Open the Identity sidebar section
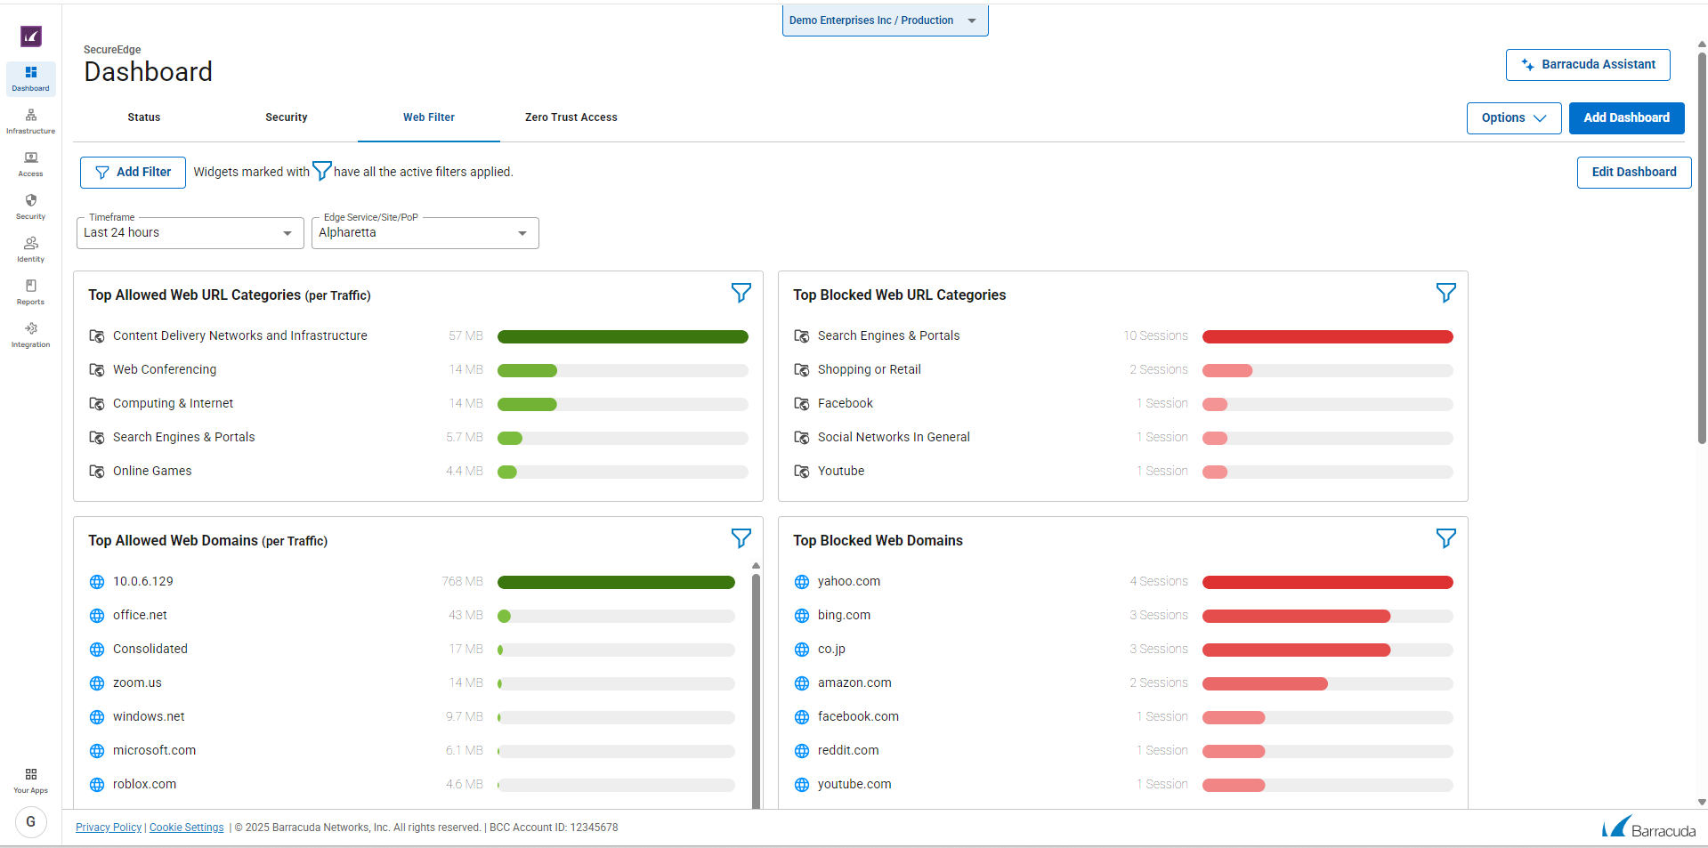The width and height of the screenshot is (1708, 848). (30, 249)
